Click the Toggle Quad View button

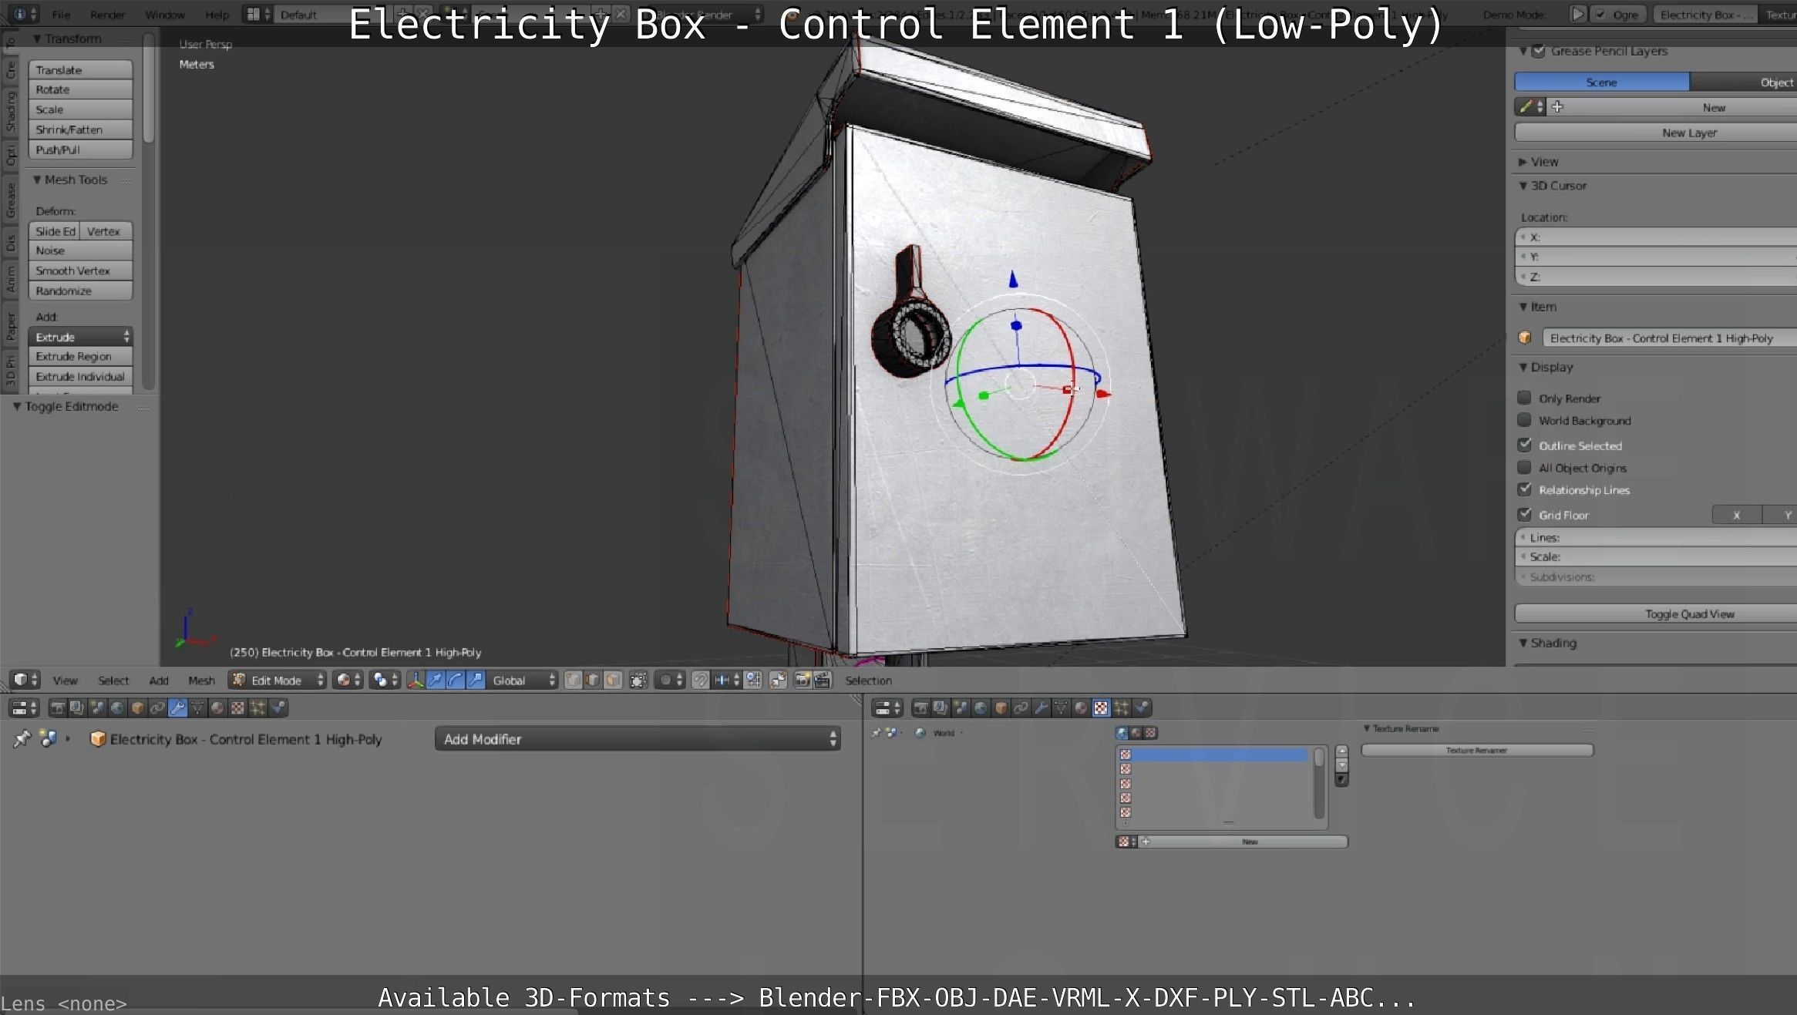1656,613
